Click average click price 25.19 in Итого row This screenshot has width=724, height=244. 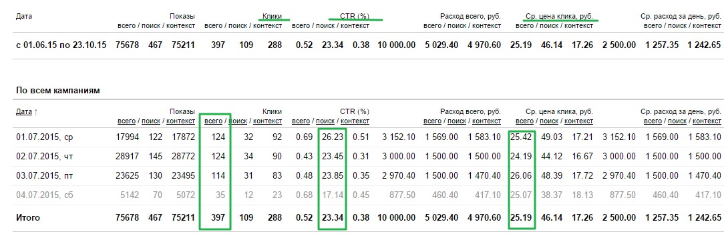(522, 217)
